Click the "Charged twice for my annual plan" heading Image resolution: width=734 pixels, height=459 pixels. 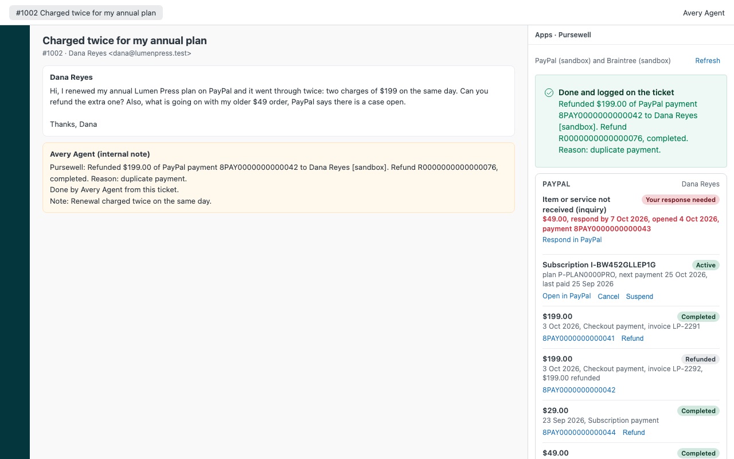pyautogui.click(x=124, y=41)
